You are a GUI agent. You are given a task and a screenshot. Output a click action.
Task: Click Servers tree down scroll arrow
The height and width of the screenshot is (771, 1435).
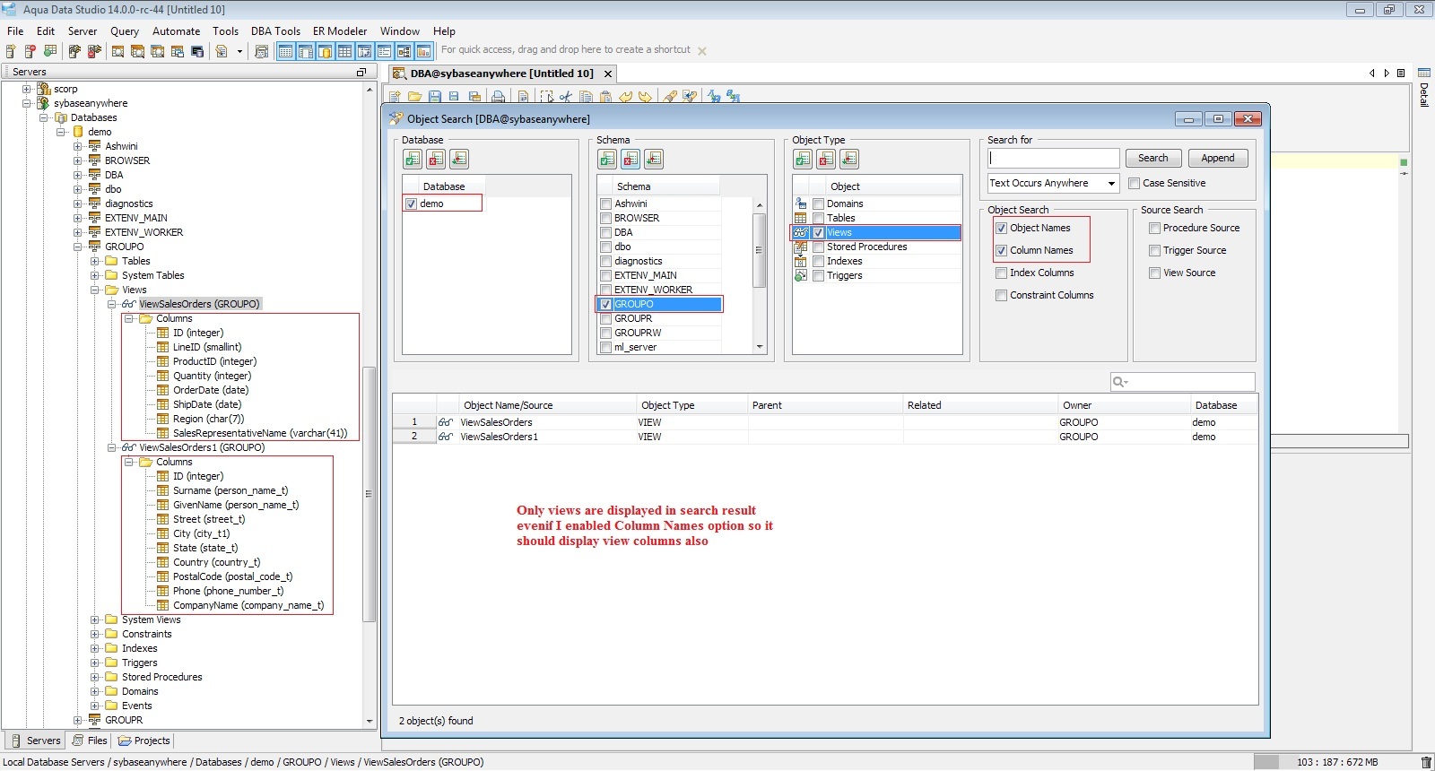(369, 721)
